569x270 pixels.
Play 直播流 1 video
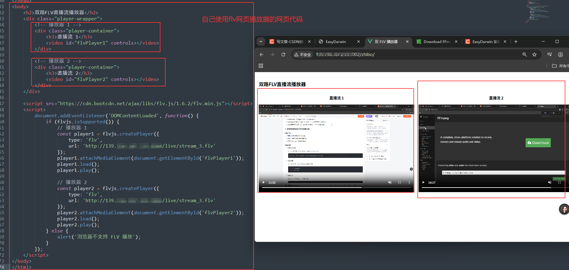[264, 182]
